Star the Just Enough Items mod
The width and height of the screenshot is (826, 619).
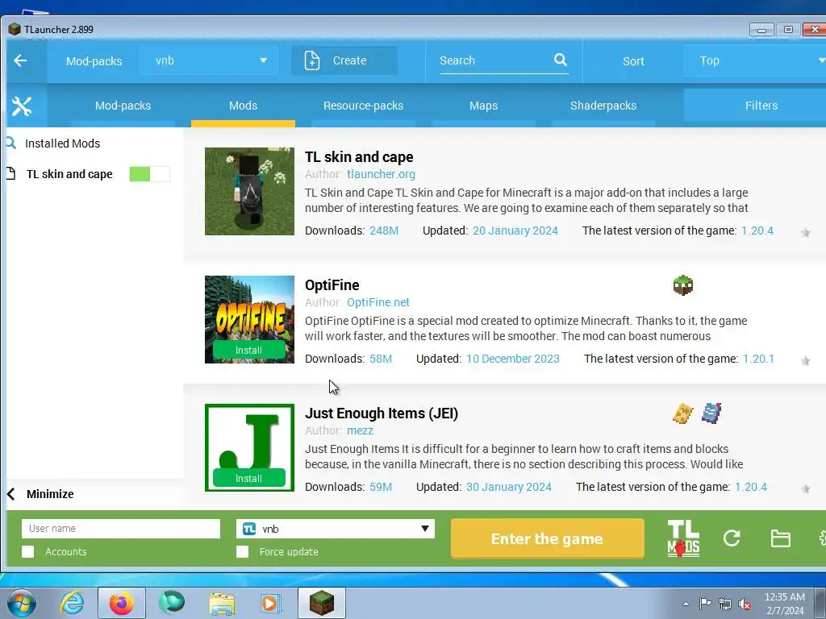tap(806, 489)
